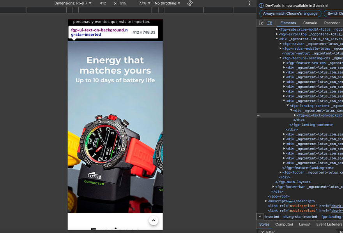Select the closing fgp-landing-content tag

point(311,125)
